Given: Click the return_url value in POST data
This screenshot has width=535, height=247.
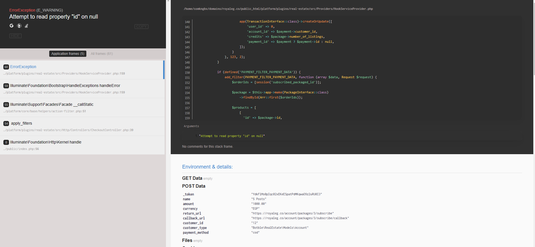Looking at the screenshot, I should 293,213.
